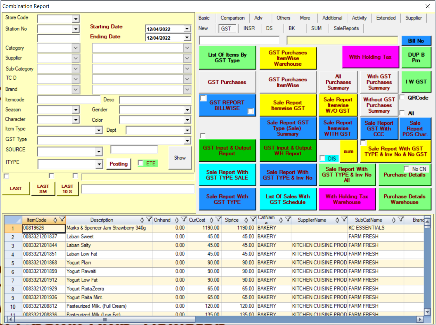Image resolution: width=436 pixels, height=325 pixels.
Task: Click the blue Bill No button
Action: 416,41
